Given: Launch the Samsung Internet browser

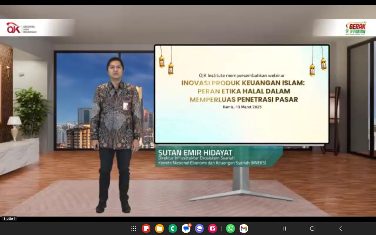Looking at the screenshot, I should click(x=199, y=229).
